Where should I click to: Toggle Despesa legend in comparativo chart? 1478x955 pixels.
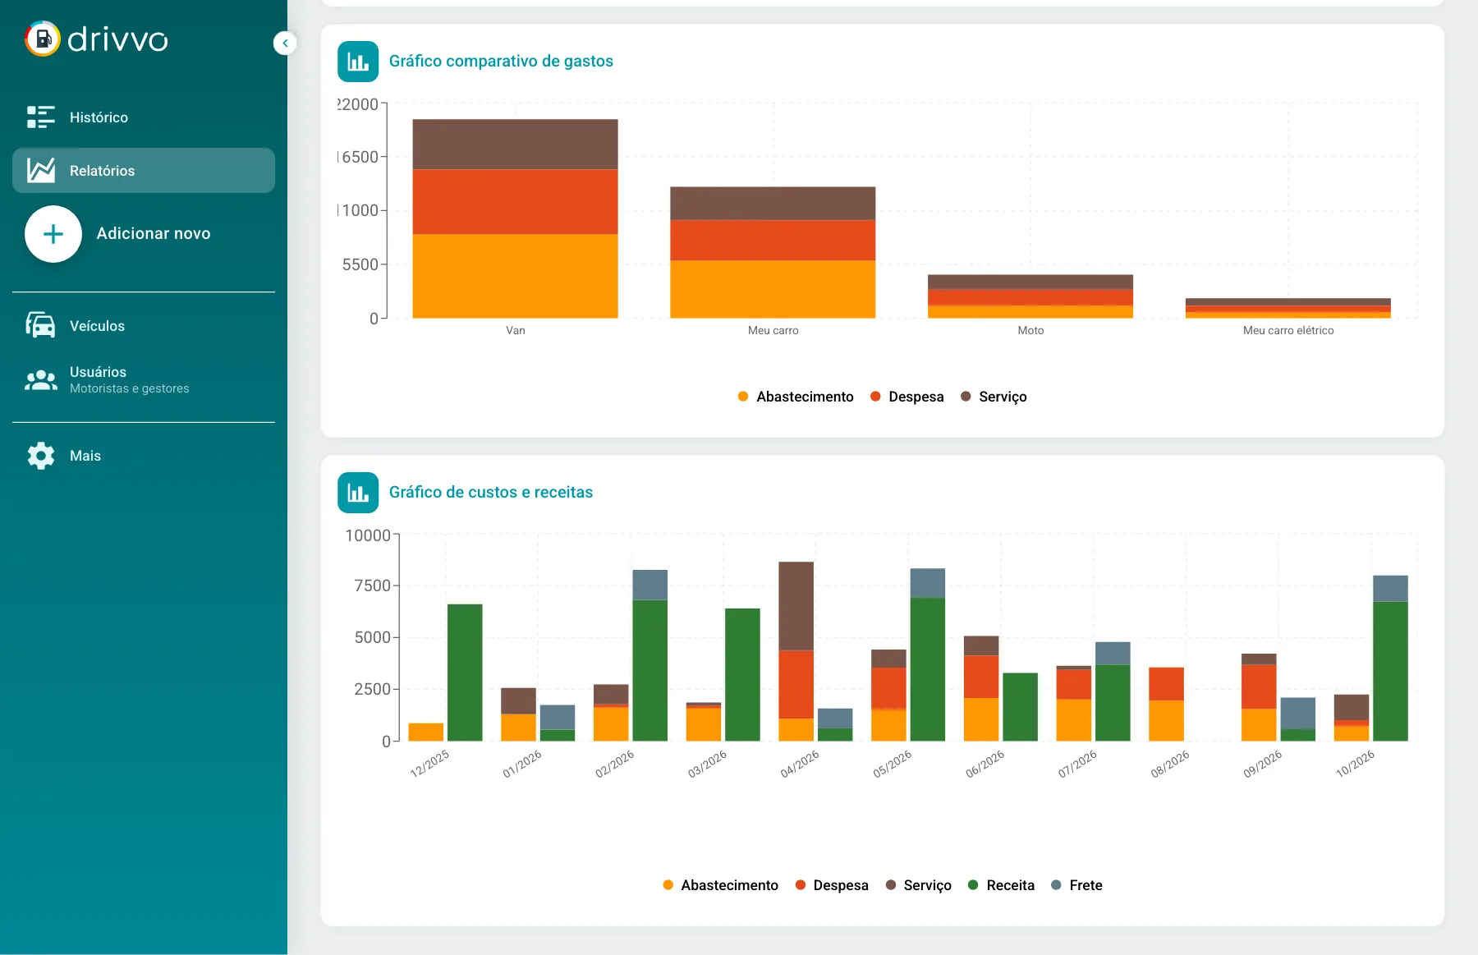(x=907, y=397)
